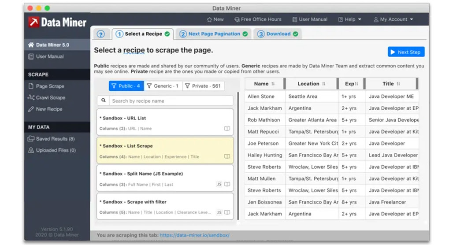453x245 pixels.
Task: Open documentation book icon for Sandbox - URL List
Action: coord(227,129)
